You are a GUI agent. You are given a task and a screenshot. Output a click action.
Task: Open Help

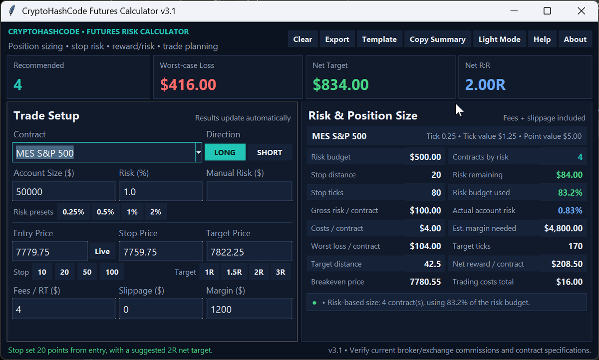coord(542,39)
